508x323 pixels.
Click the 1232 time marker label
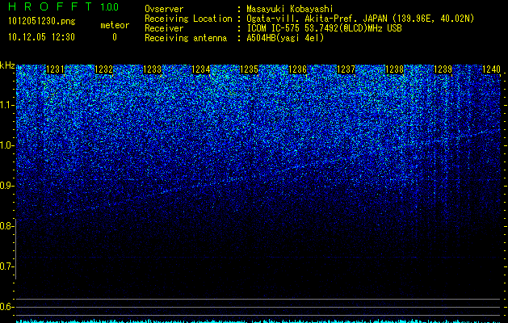tap(103, 69)
